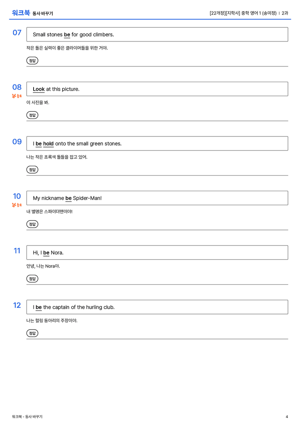Click the question number 12

pos(17,305)
